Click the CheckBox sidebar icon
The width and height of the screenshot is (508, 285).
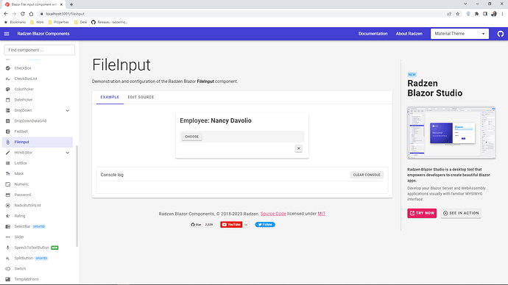point(8,68)
